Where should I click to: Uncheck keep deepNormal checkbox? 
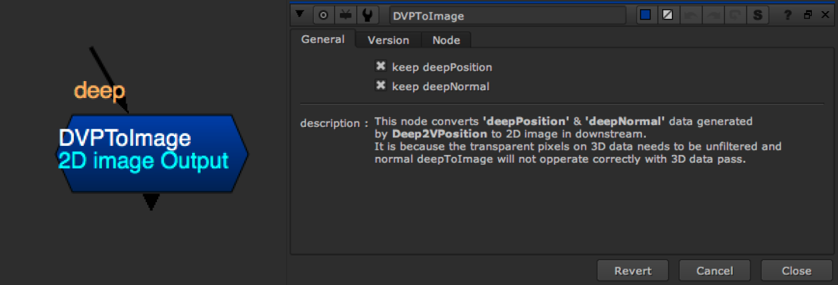point(380,85)
